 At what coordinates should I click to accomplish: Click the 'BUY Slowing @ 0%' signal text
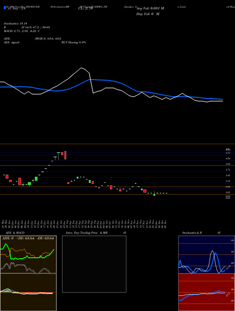point(74,42)
